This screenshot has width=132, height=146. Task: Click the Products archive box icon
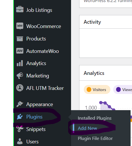(20, 39)
